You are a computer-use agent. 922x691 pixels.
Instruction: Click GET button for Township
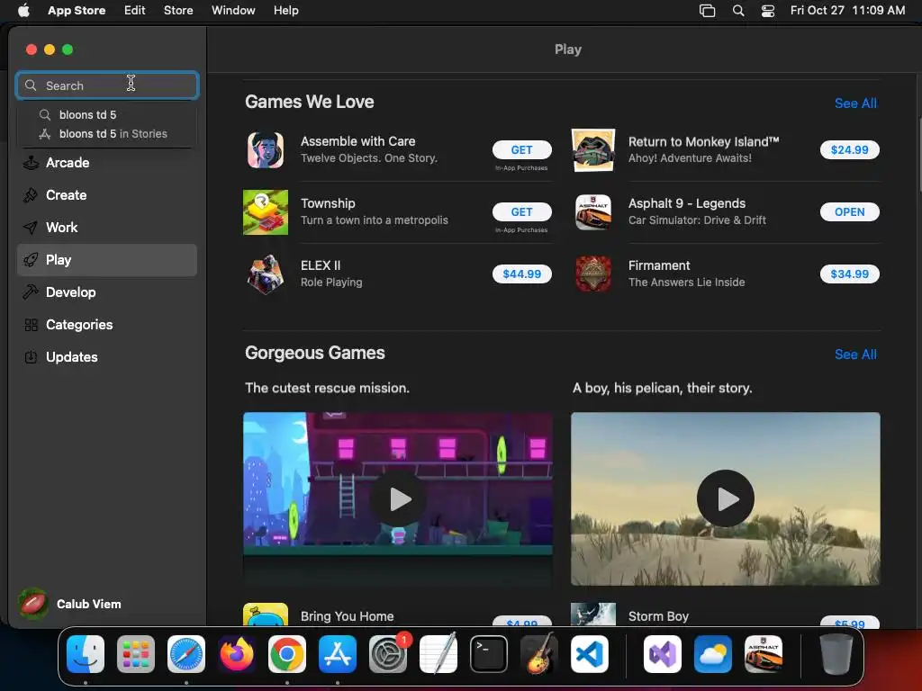pyautogui.click(x=521, y=212)
